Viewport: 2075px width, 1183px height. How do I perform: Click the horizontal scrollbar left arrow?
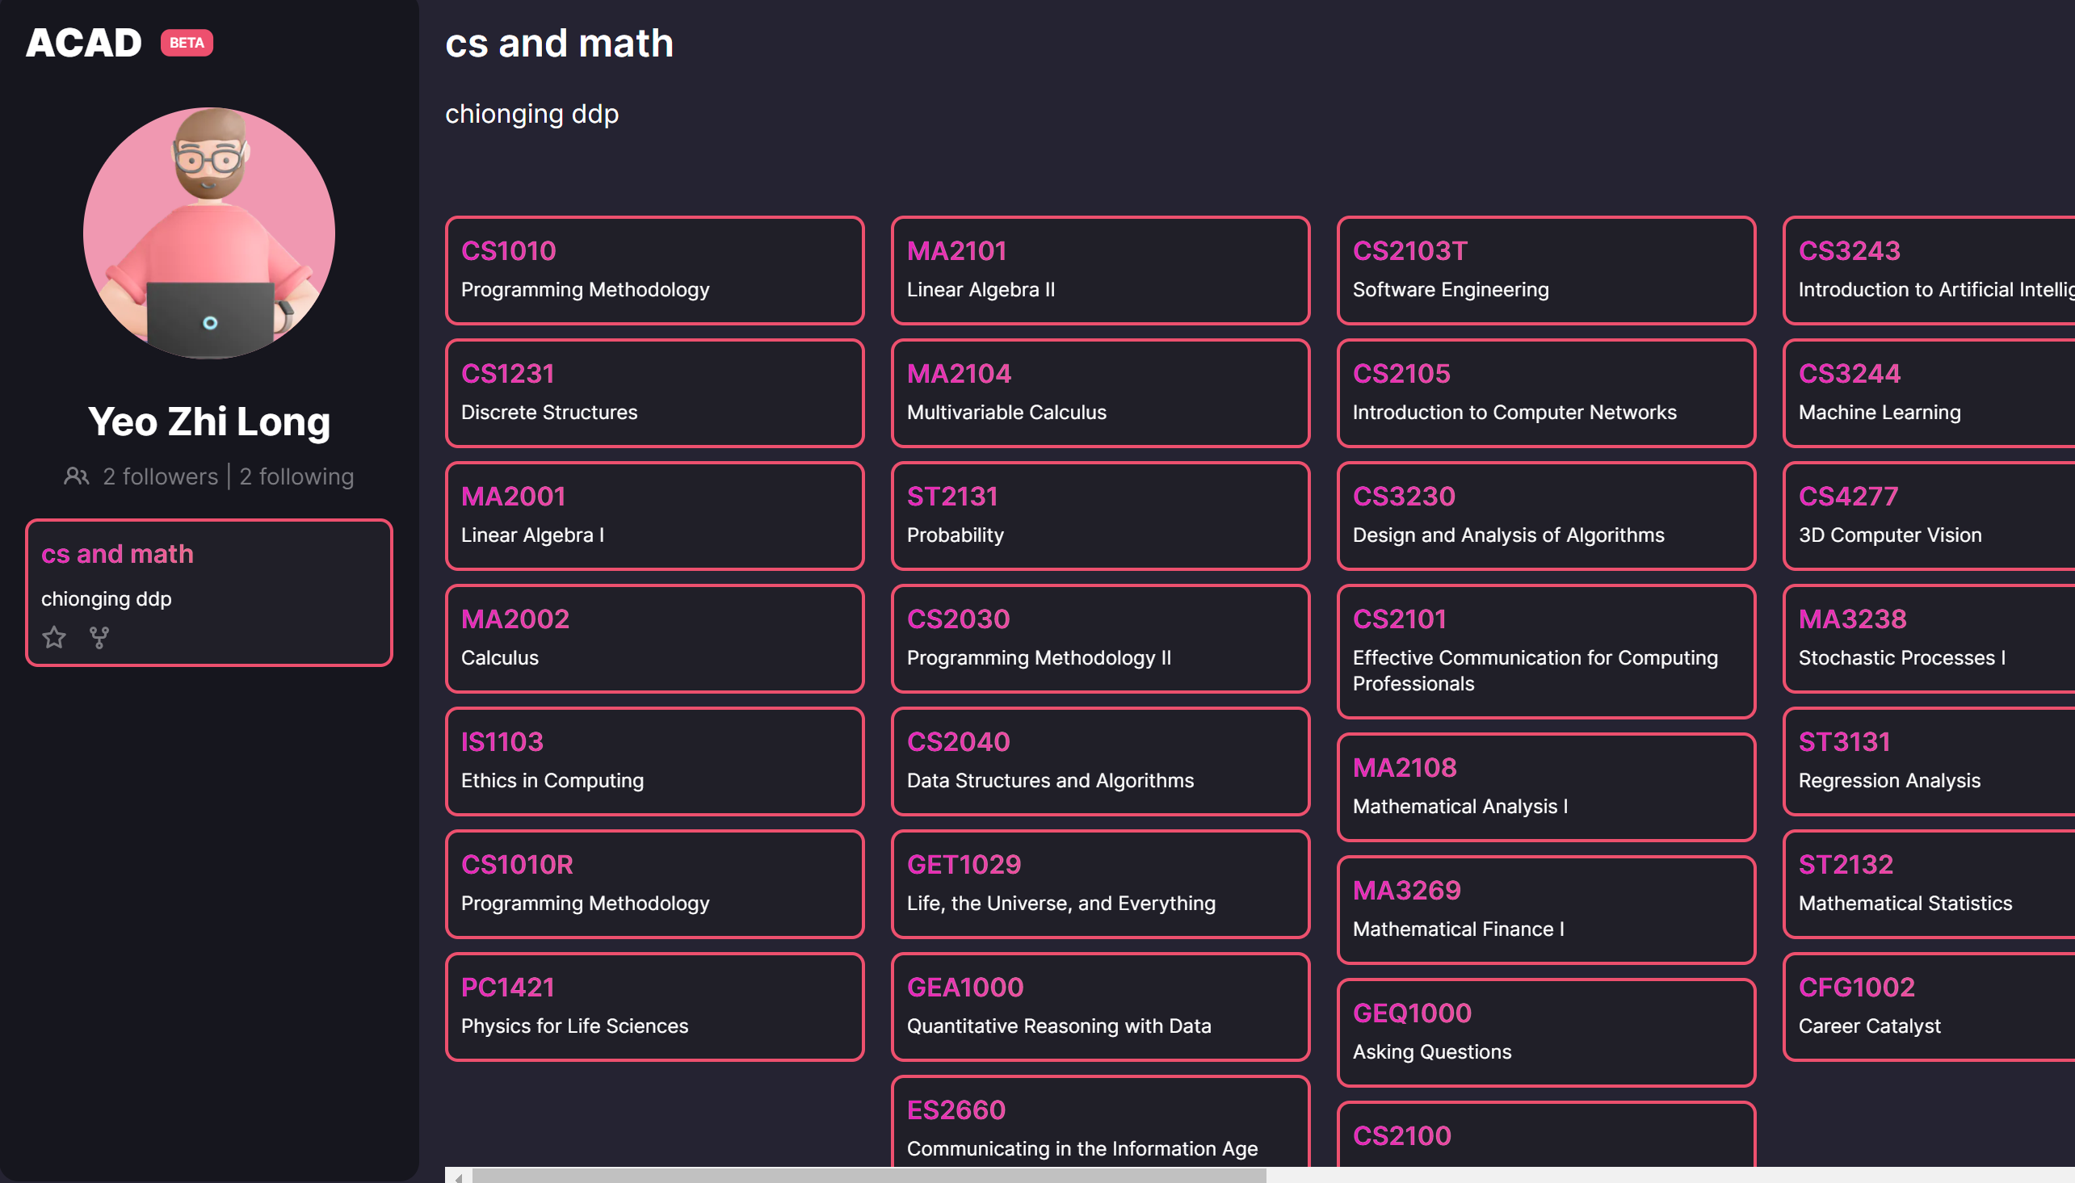459,1176
